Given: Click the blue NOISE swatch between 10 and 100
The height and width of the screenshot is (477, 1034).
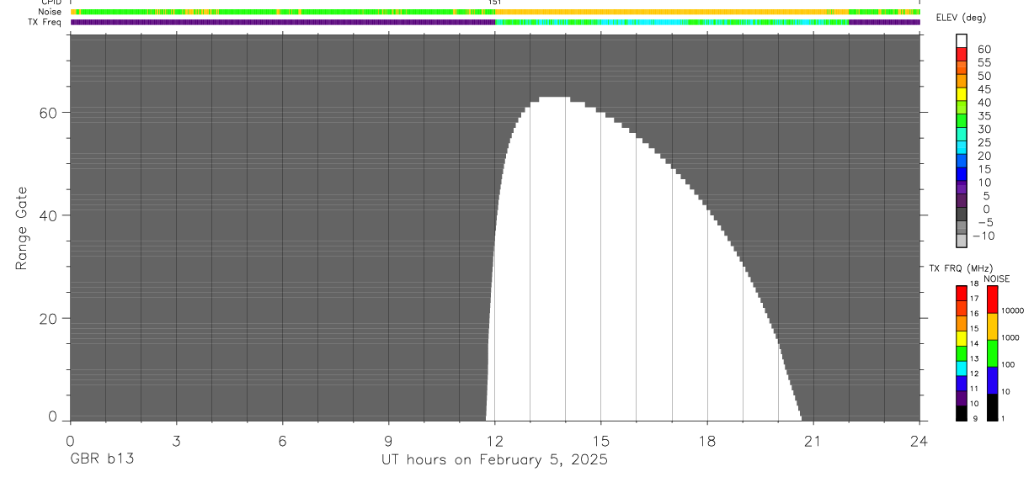Looking at the screenshot, I should 992,380.
